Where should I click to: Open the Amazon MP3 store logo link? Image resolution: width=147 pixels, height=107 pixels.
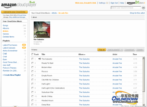tap(136, 3)
